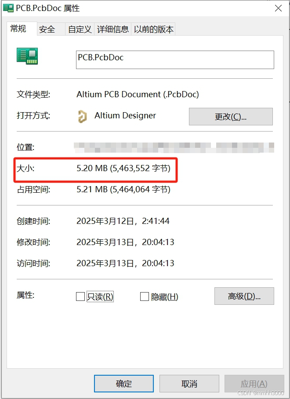Image resolution: width=290 pixels, height=399 pixels.
Task: Click the 打开方式 label
Action: click(33, 116)
